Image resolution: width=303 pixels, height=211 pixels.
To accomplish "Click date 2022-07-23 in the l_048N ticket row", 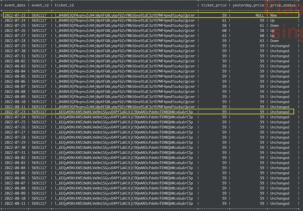I will tap(15, 15).
